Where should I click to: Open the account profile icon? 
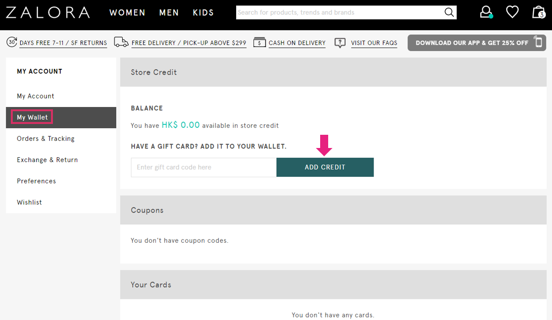point(485,12)
